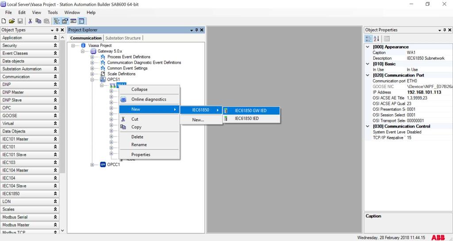Open Object Types panel dropdown arrow
The height and width of the screenshot is (241, 453).
52,30
